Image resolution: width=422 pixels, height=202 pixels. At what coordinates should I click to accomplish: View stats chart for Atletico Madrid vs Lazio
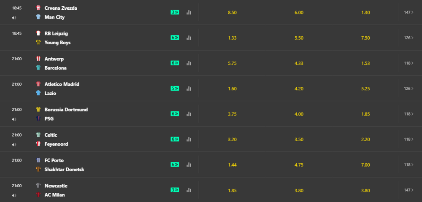(189, 89)
